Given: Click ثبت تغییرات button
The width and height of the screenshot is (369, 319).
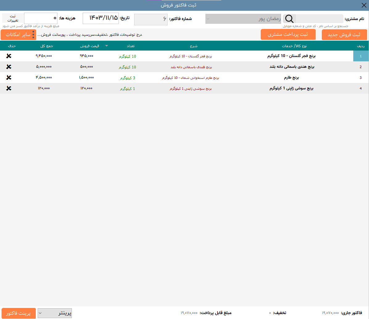Looking at the screenshot, I should point(13,18).
